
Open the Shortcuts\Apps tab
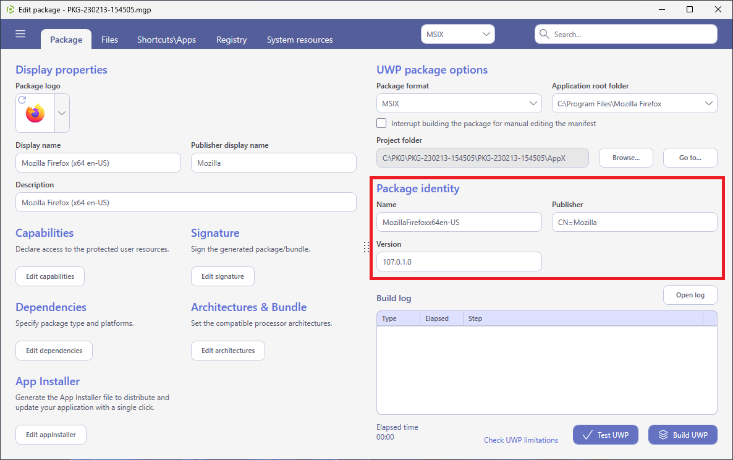[166, 40]
